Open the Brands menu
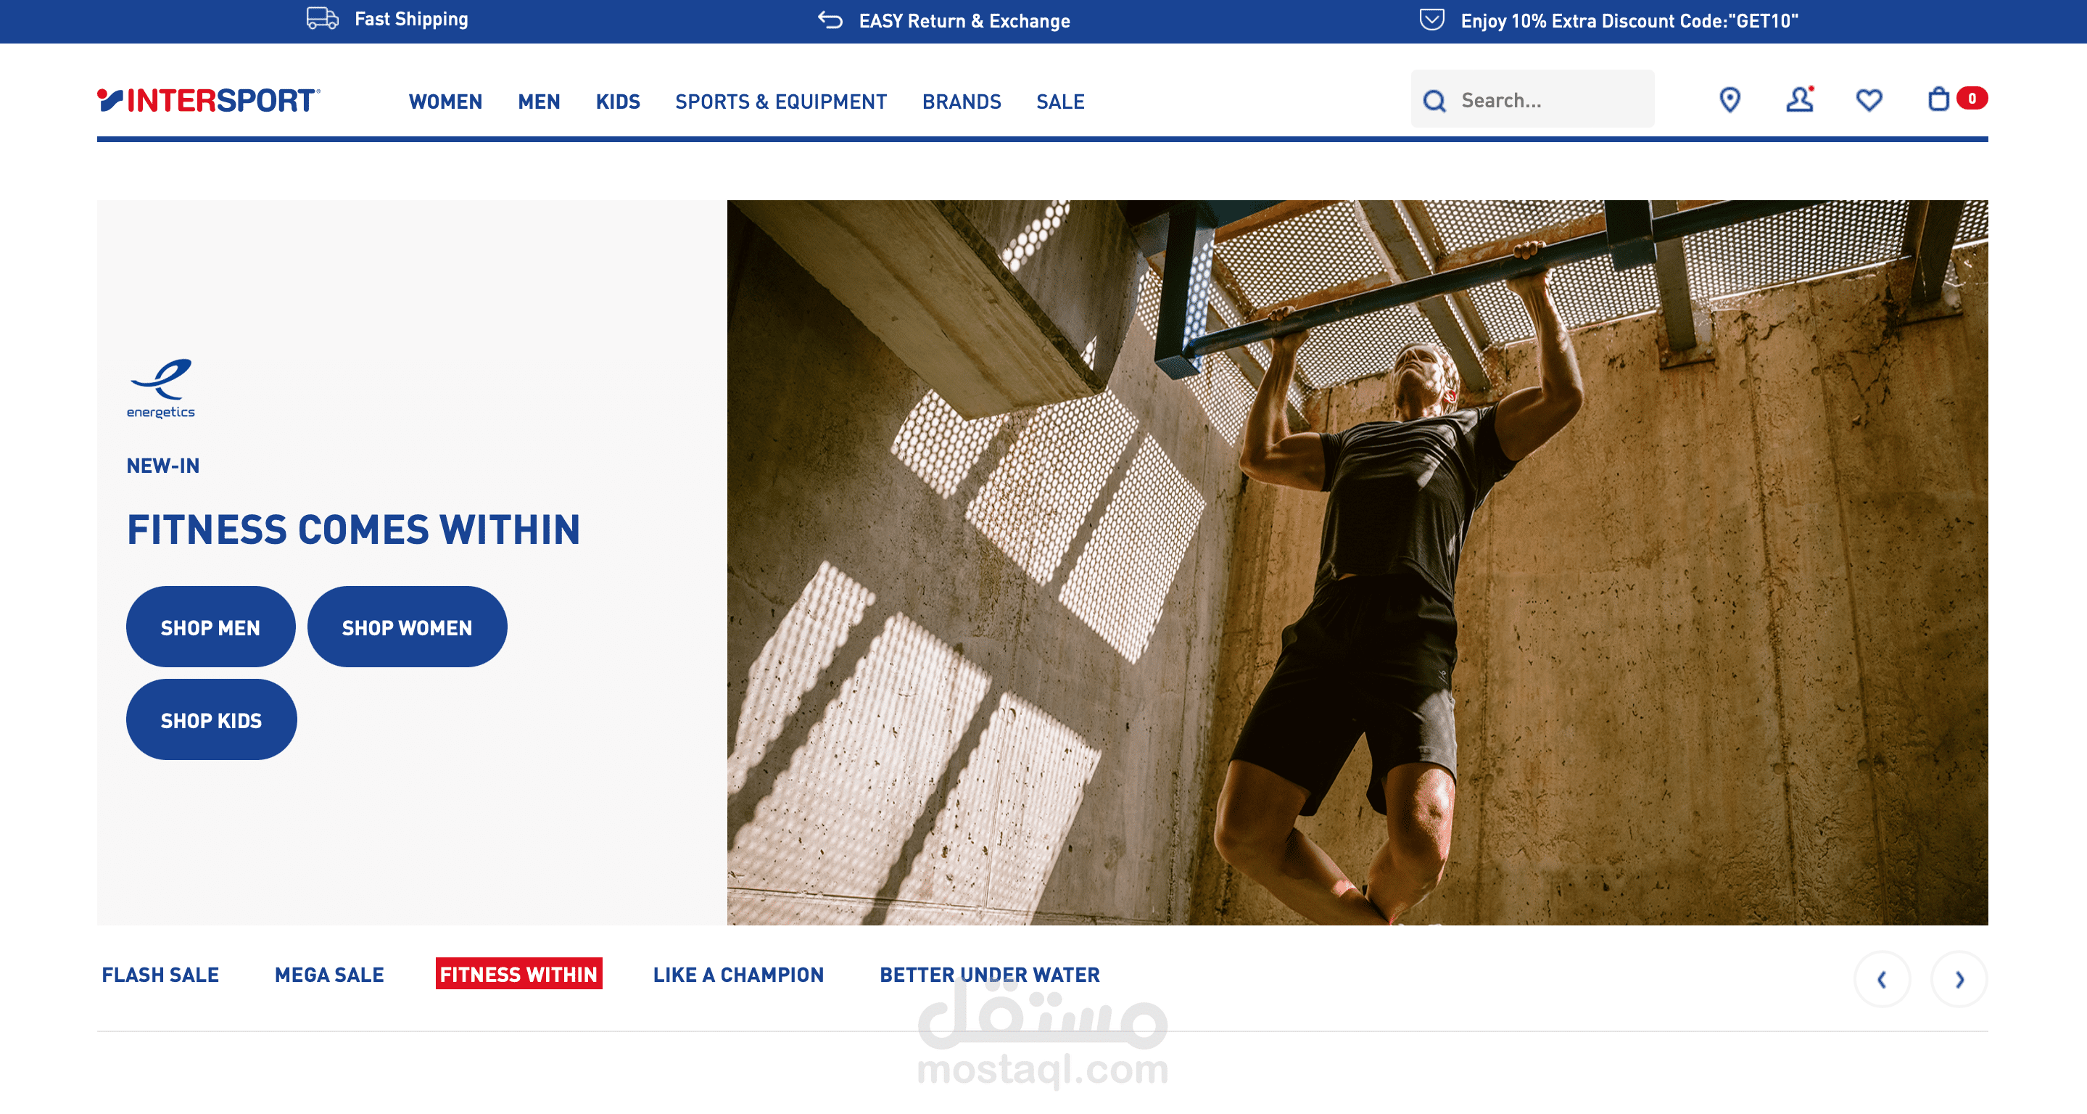Screen dimensions: 2087x1114 point(962,102)
